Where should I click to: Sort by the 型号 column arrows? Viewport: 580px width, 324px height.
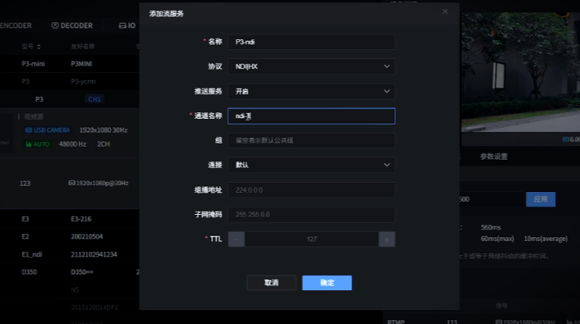click(39, 47)
